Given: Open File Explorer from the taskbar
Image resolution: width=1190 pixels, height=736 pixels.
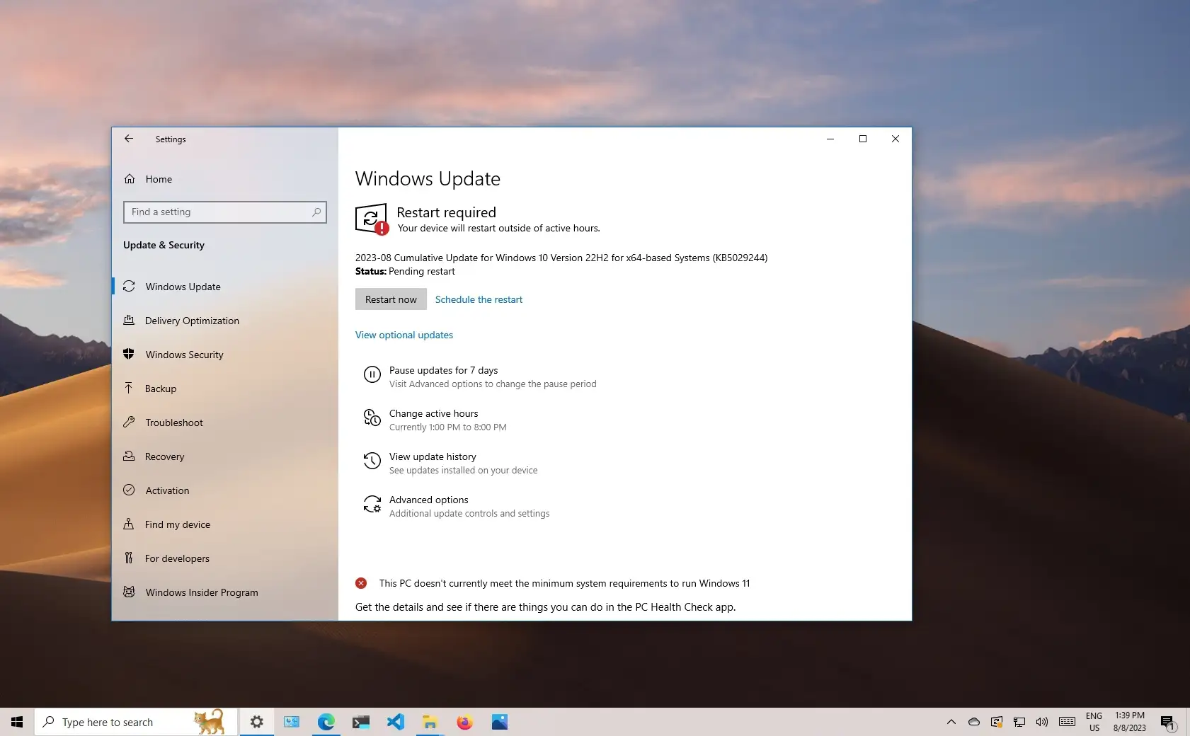Looking at the screenshot, I should click(430, 722).
